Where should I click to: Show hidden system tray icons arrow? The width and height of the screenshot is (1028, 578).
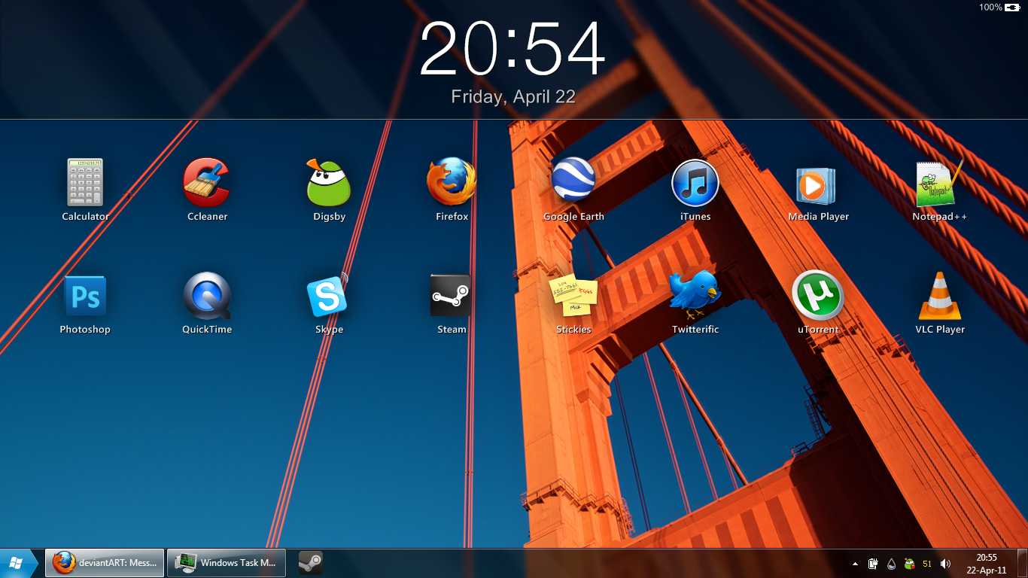click(855, 563)
